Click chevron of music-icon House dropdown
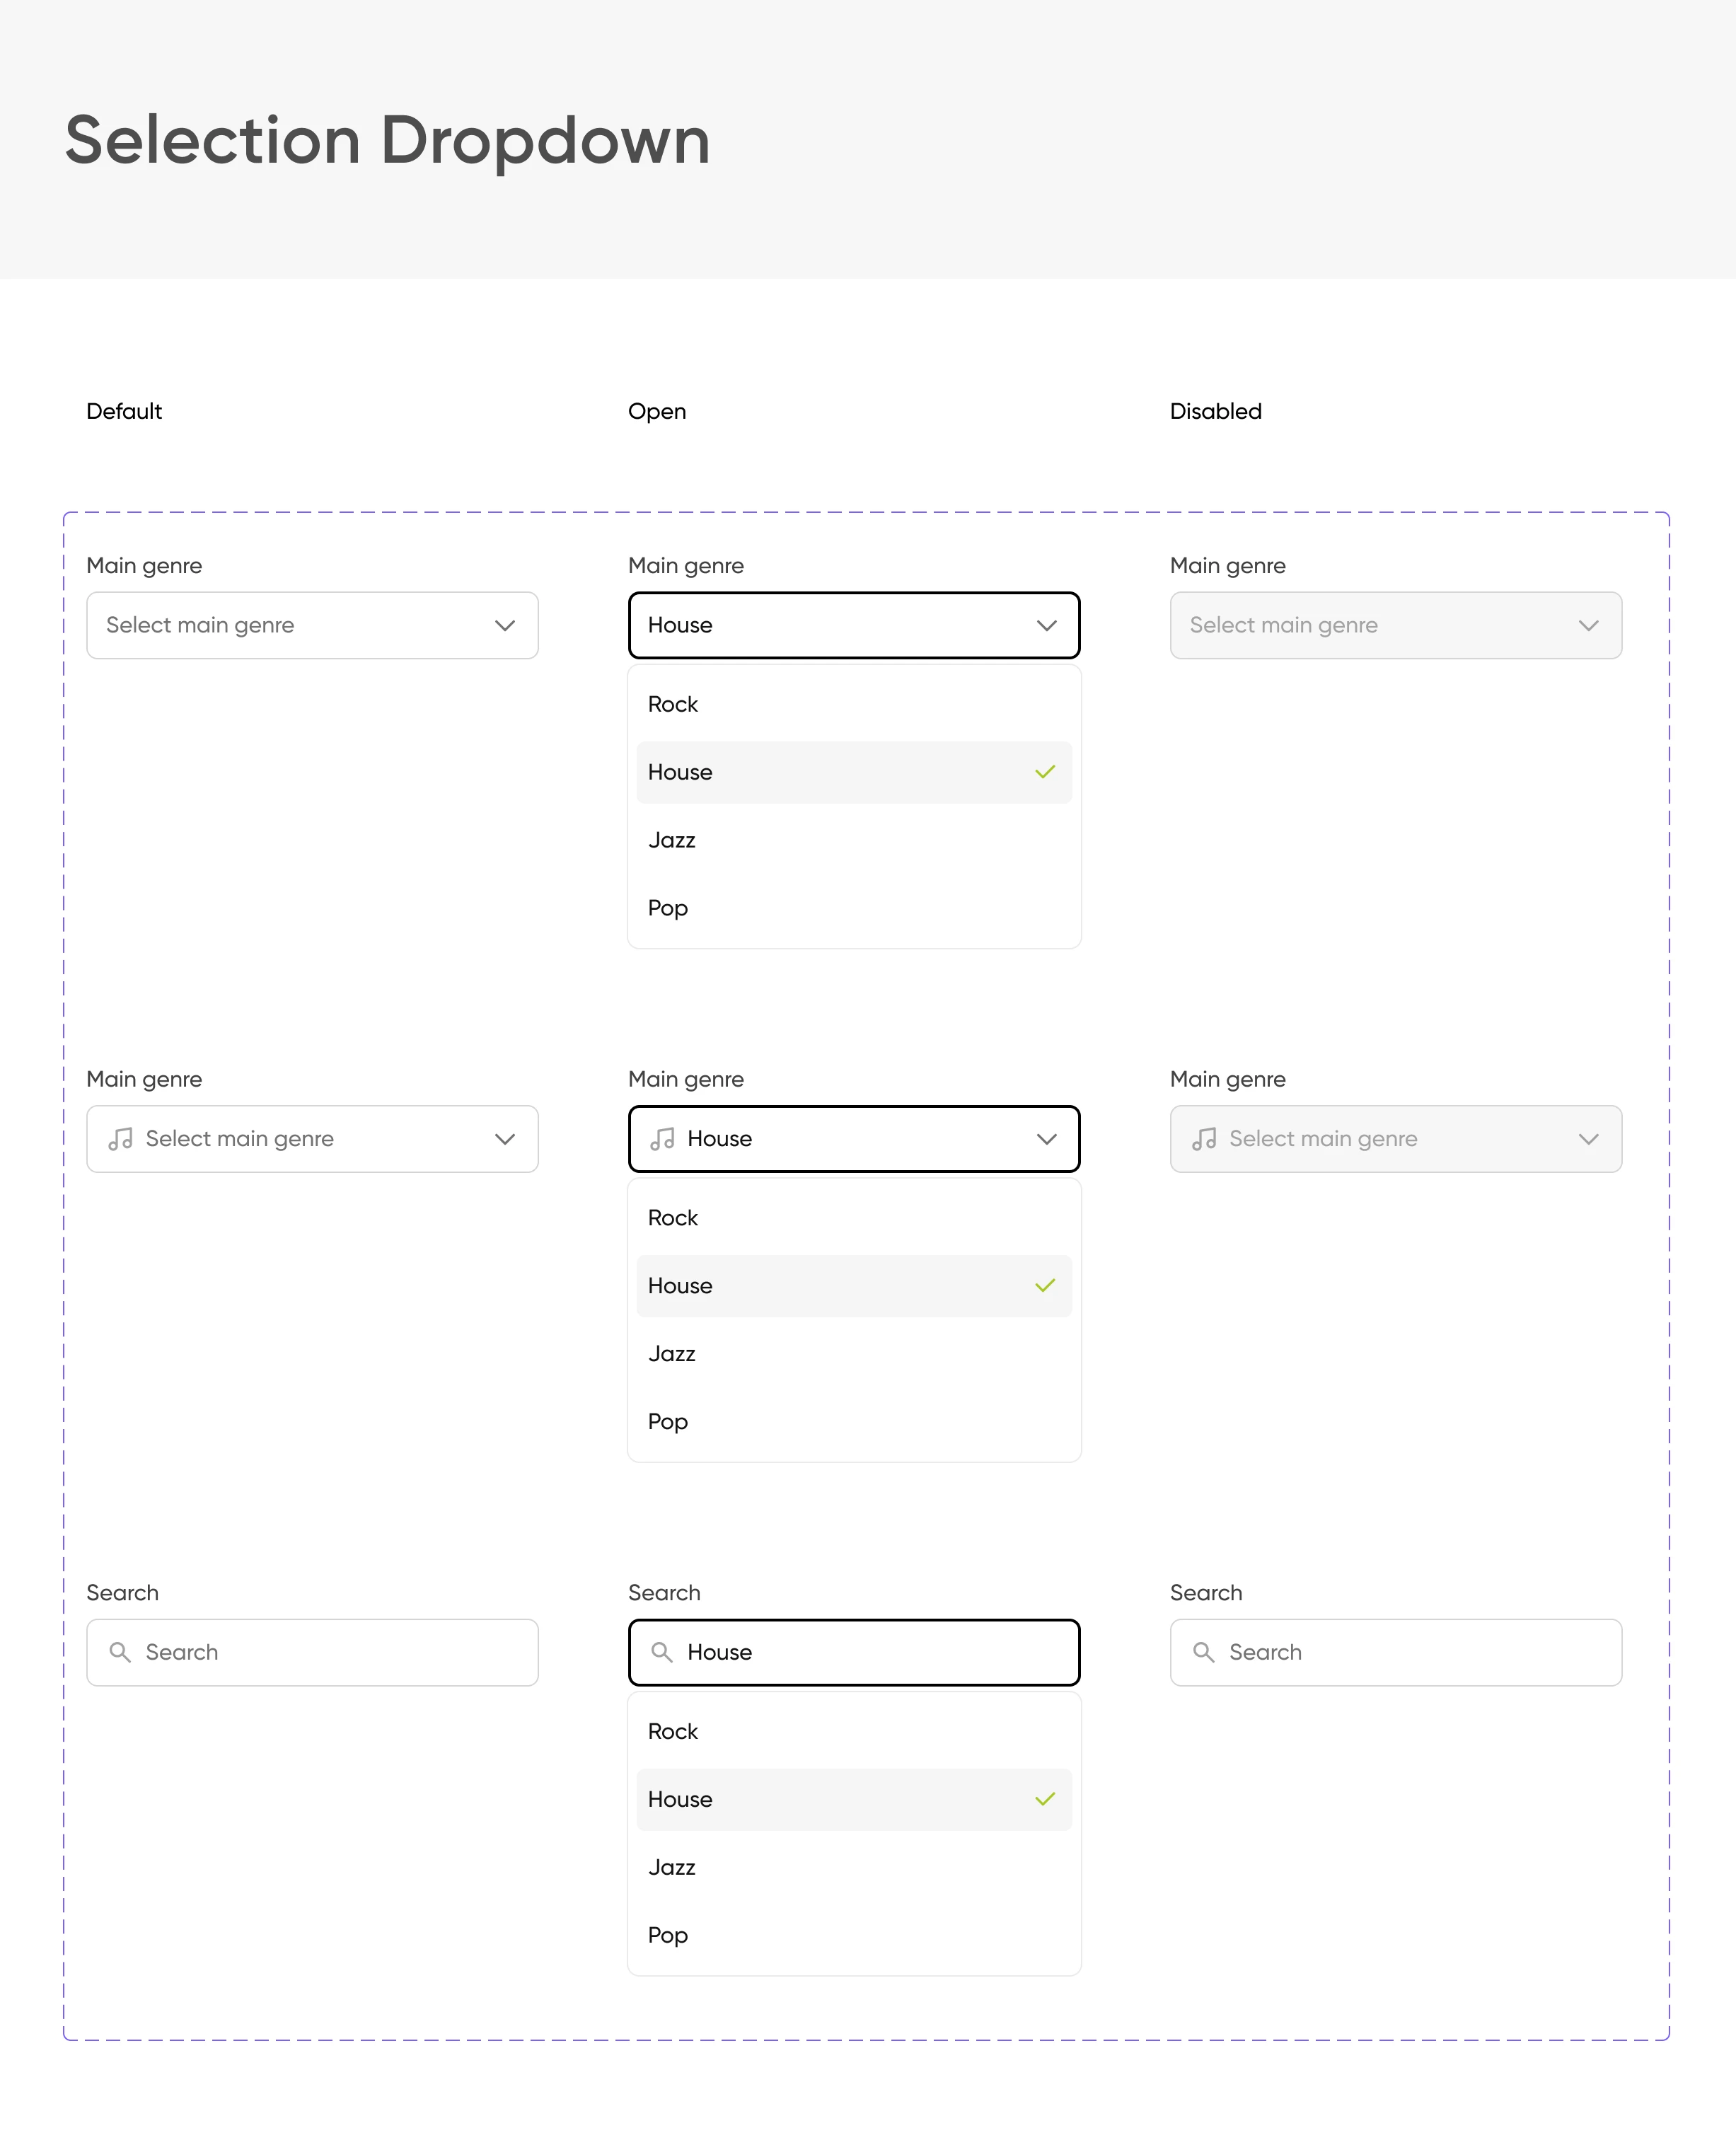1736x2145 pixels. coord(1047,1139)
